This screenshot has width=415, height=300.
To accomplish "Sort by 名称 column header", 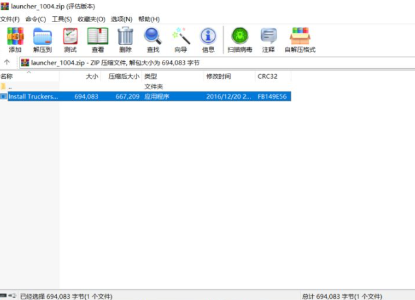I will (x=30, y=76).
